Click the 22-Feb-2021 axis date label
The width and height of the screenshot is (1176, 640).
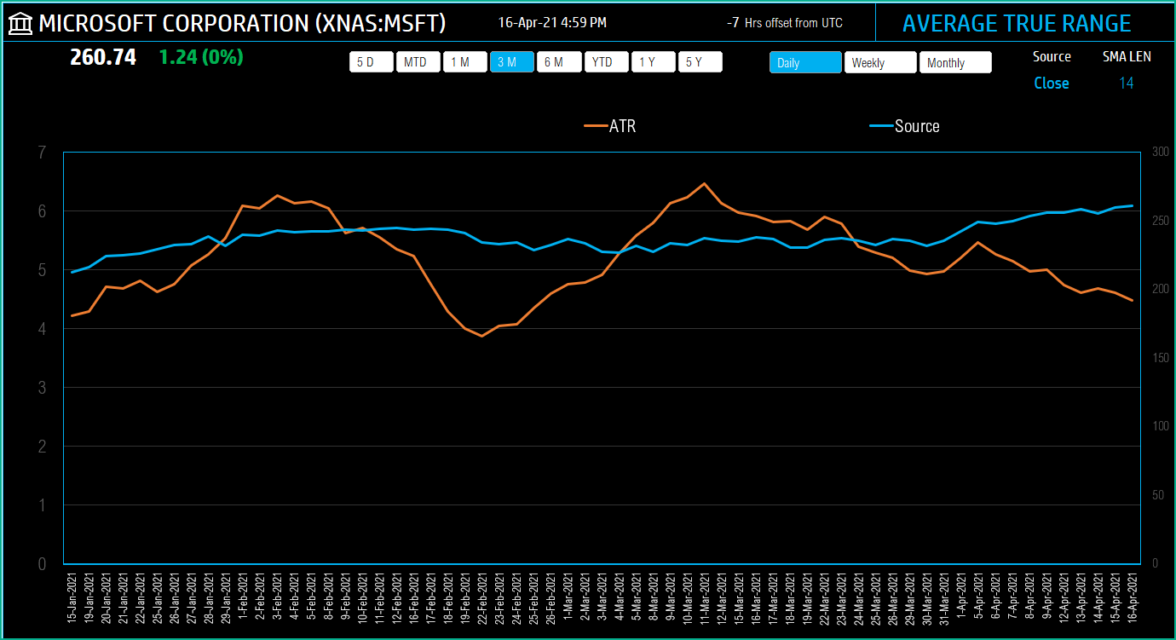click(x=481, y=599)
